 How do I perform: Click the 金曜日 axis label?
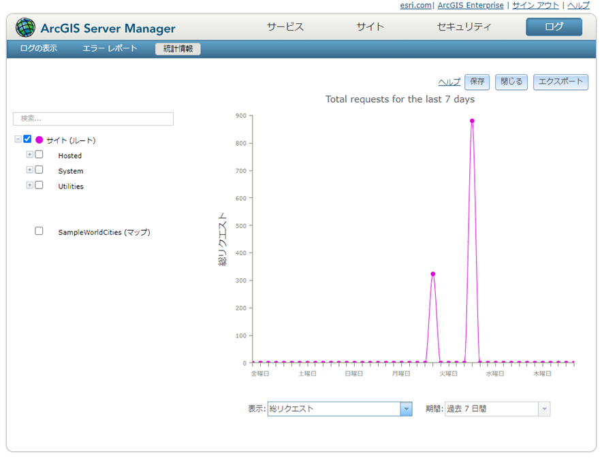click(260, 374)
